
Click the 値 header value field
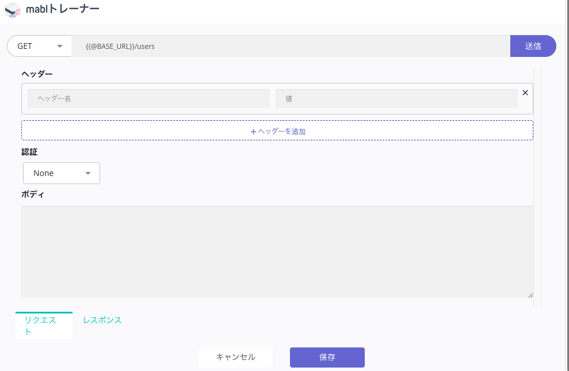point(397,98)
